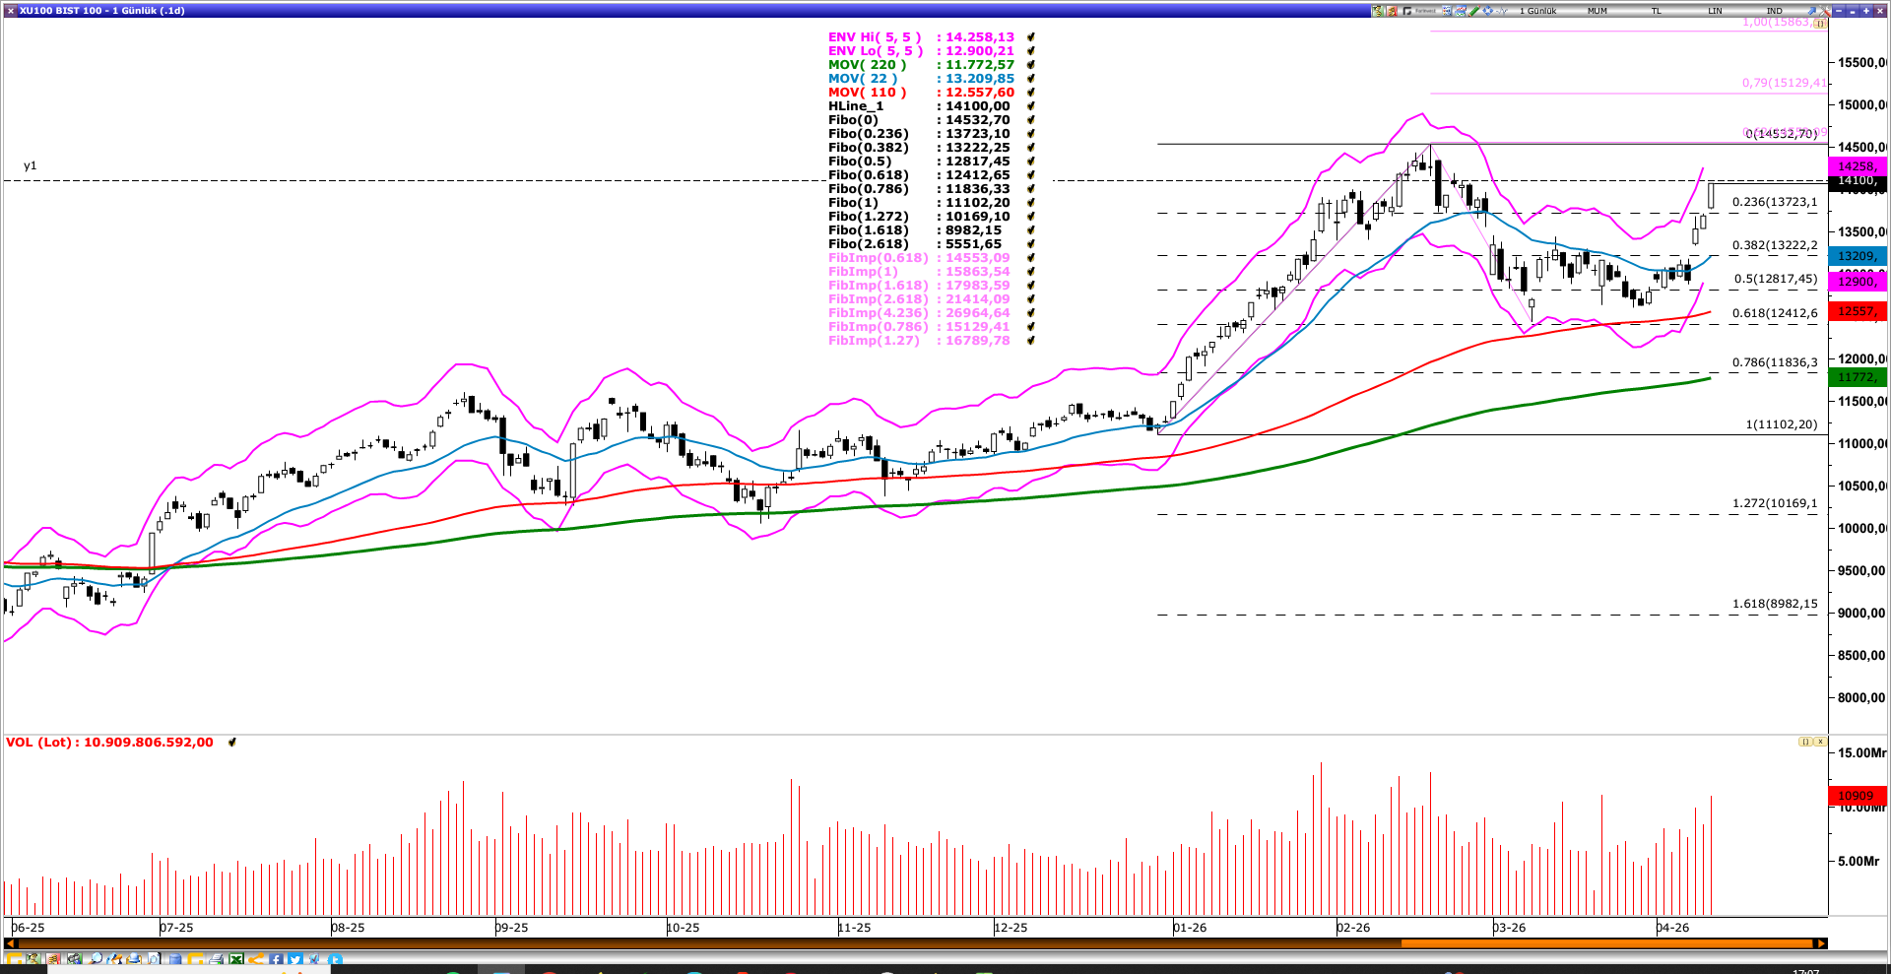
Task: Toggle the quill icon beside MOV( 220 )
Action: (x=1030, y=64)
